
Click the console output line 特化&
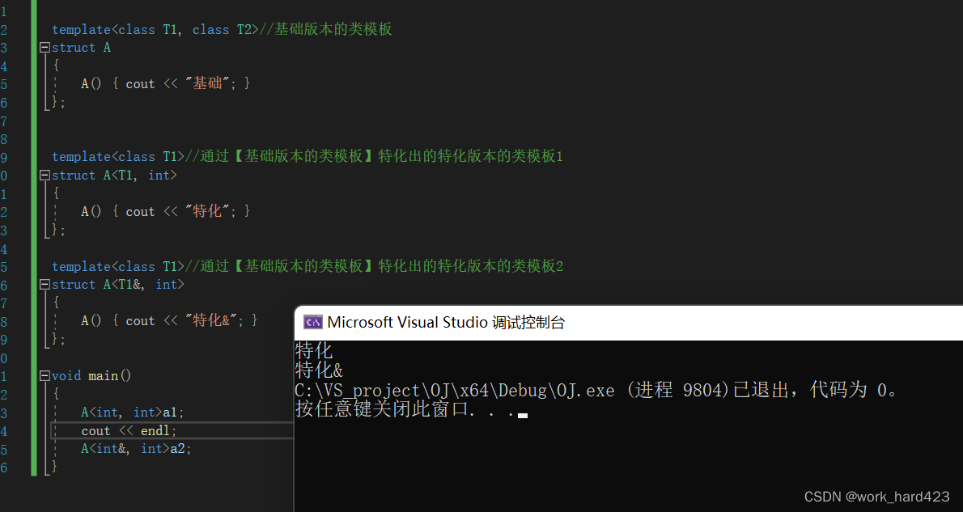coord(319,370)
